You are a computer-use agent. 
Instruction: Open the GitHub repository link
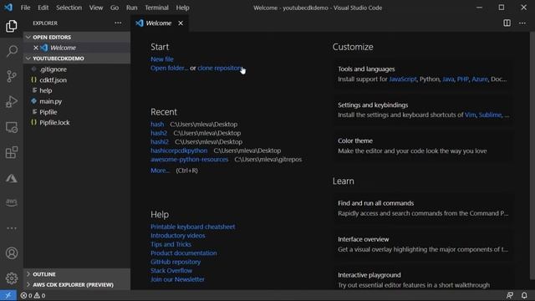pyautogui.click(x=176, y=262)
